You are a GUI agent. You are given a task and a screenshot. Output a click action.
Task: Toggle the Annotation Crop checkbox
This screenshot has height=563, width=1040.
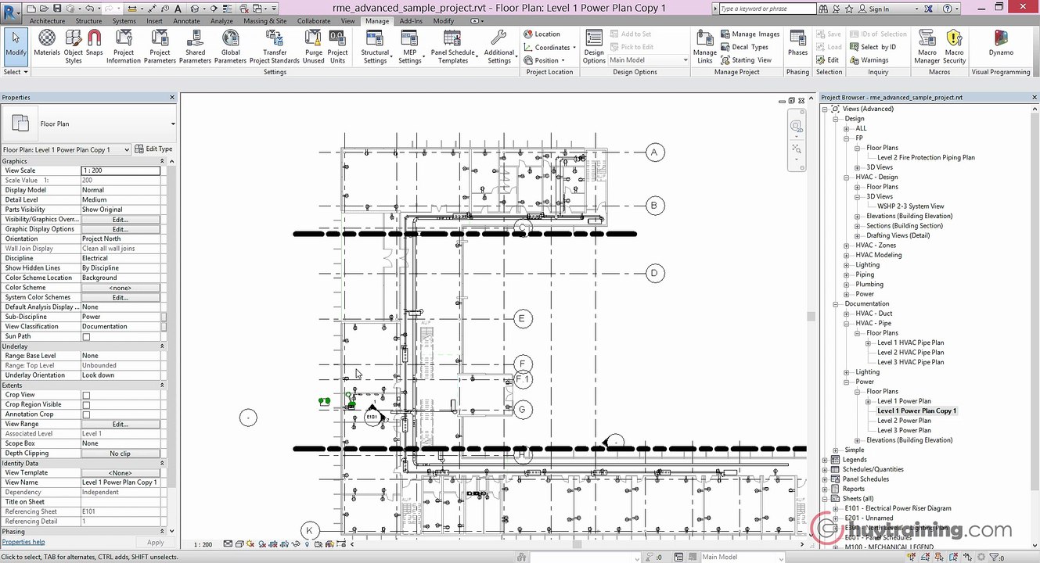point(86,415)
